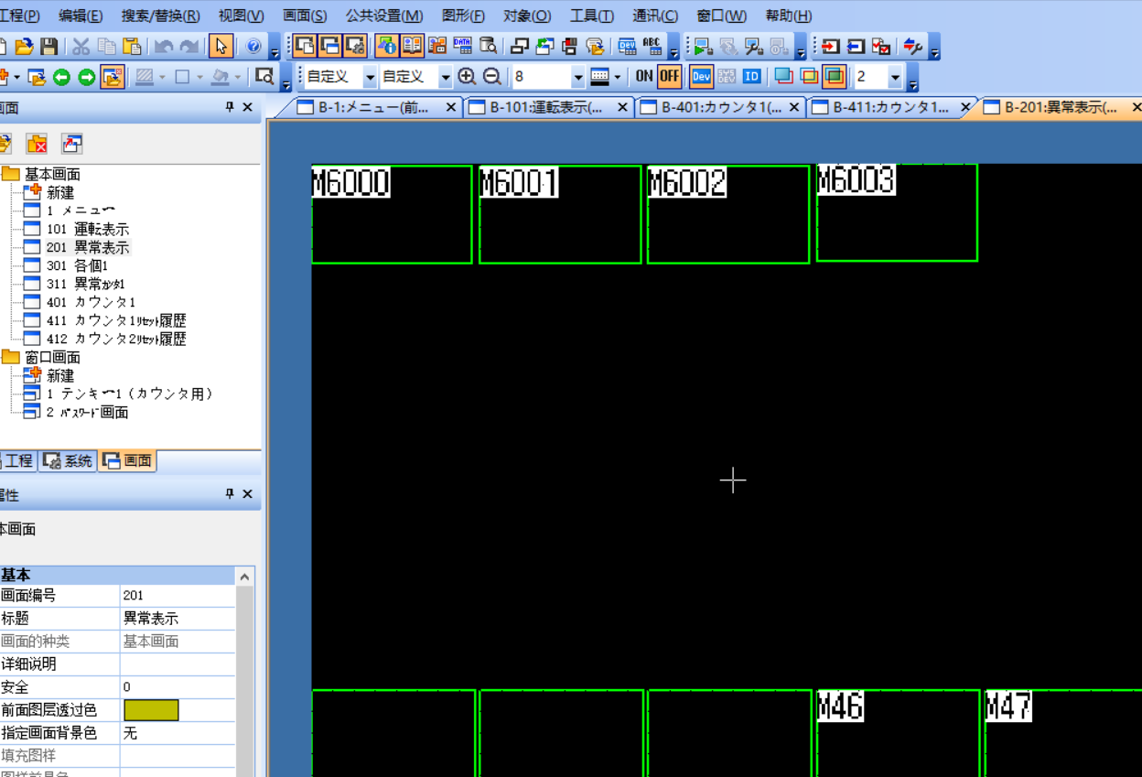
Task: Click the zoom out magnifier icon
Action: pos(492,77)
